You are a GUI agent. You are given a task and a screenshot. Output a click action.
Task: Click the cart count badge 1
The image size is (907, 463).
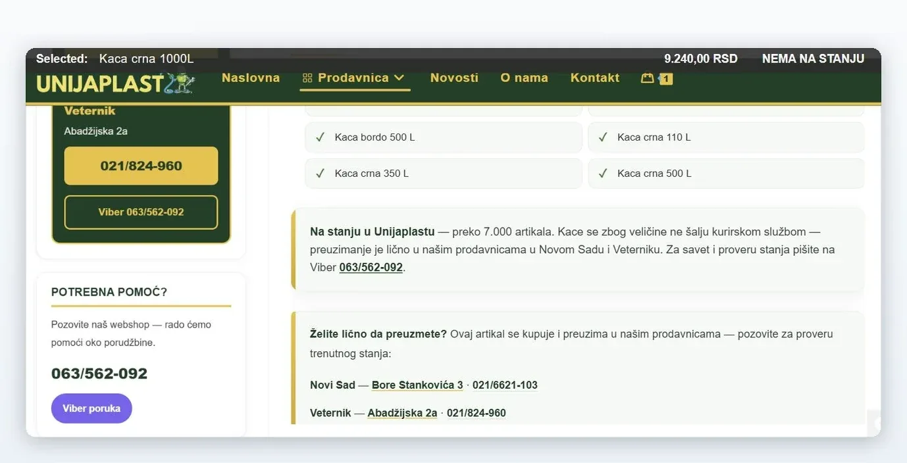click(x=665, y=79)
